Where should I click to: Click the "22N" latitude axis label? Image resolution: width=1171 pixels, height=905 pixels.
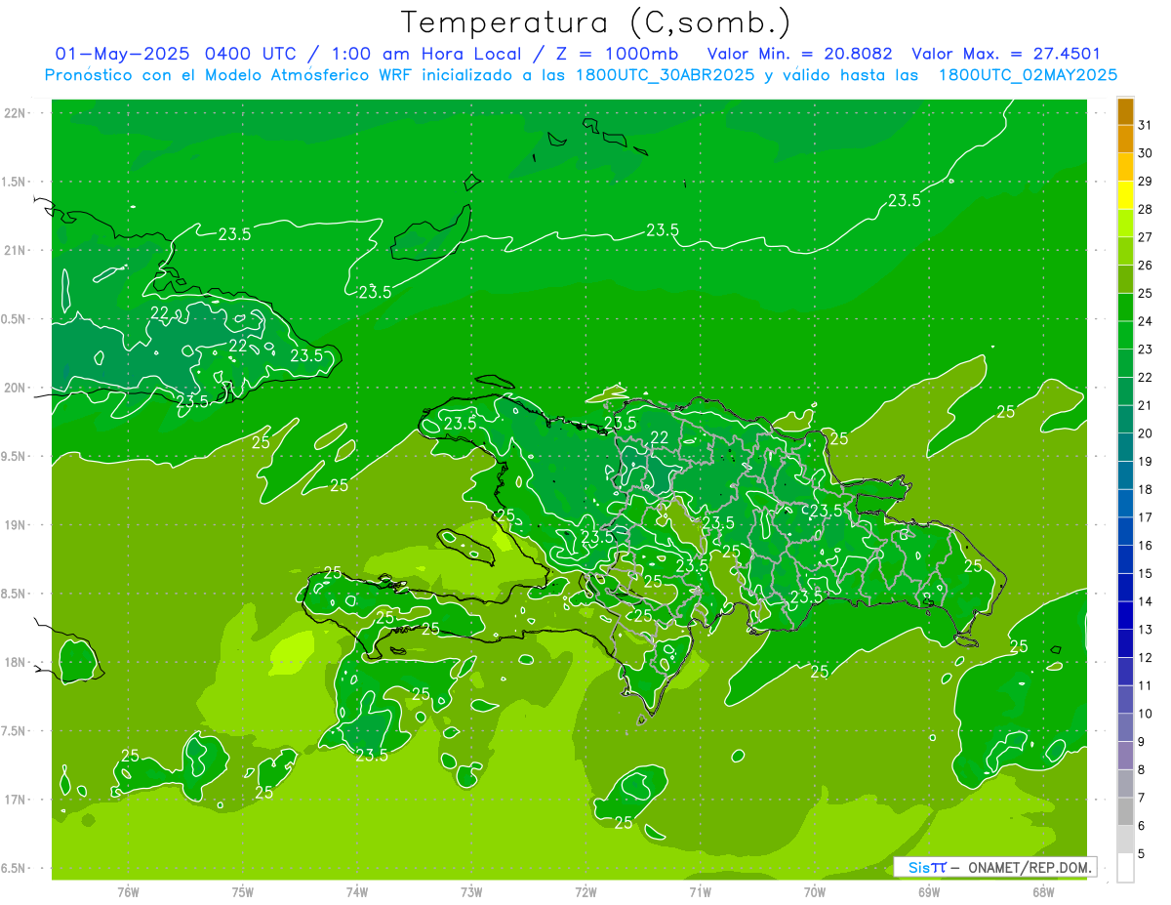pos(16,112)
